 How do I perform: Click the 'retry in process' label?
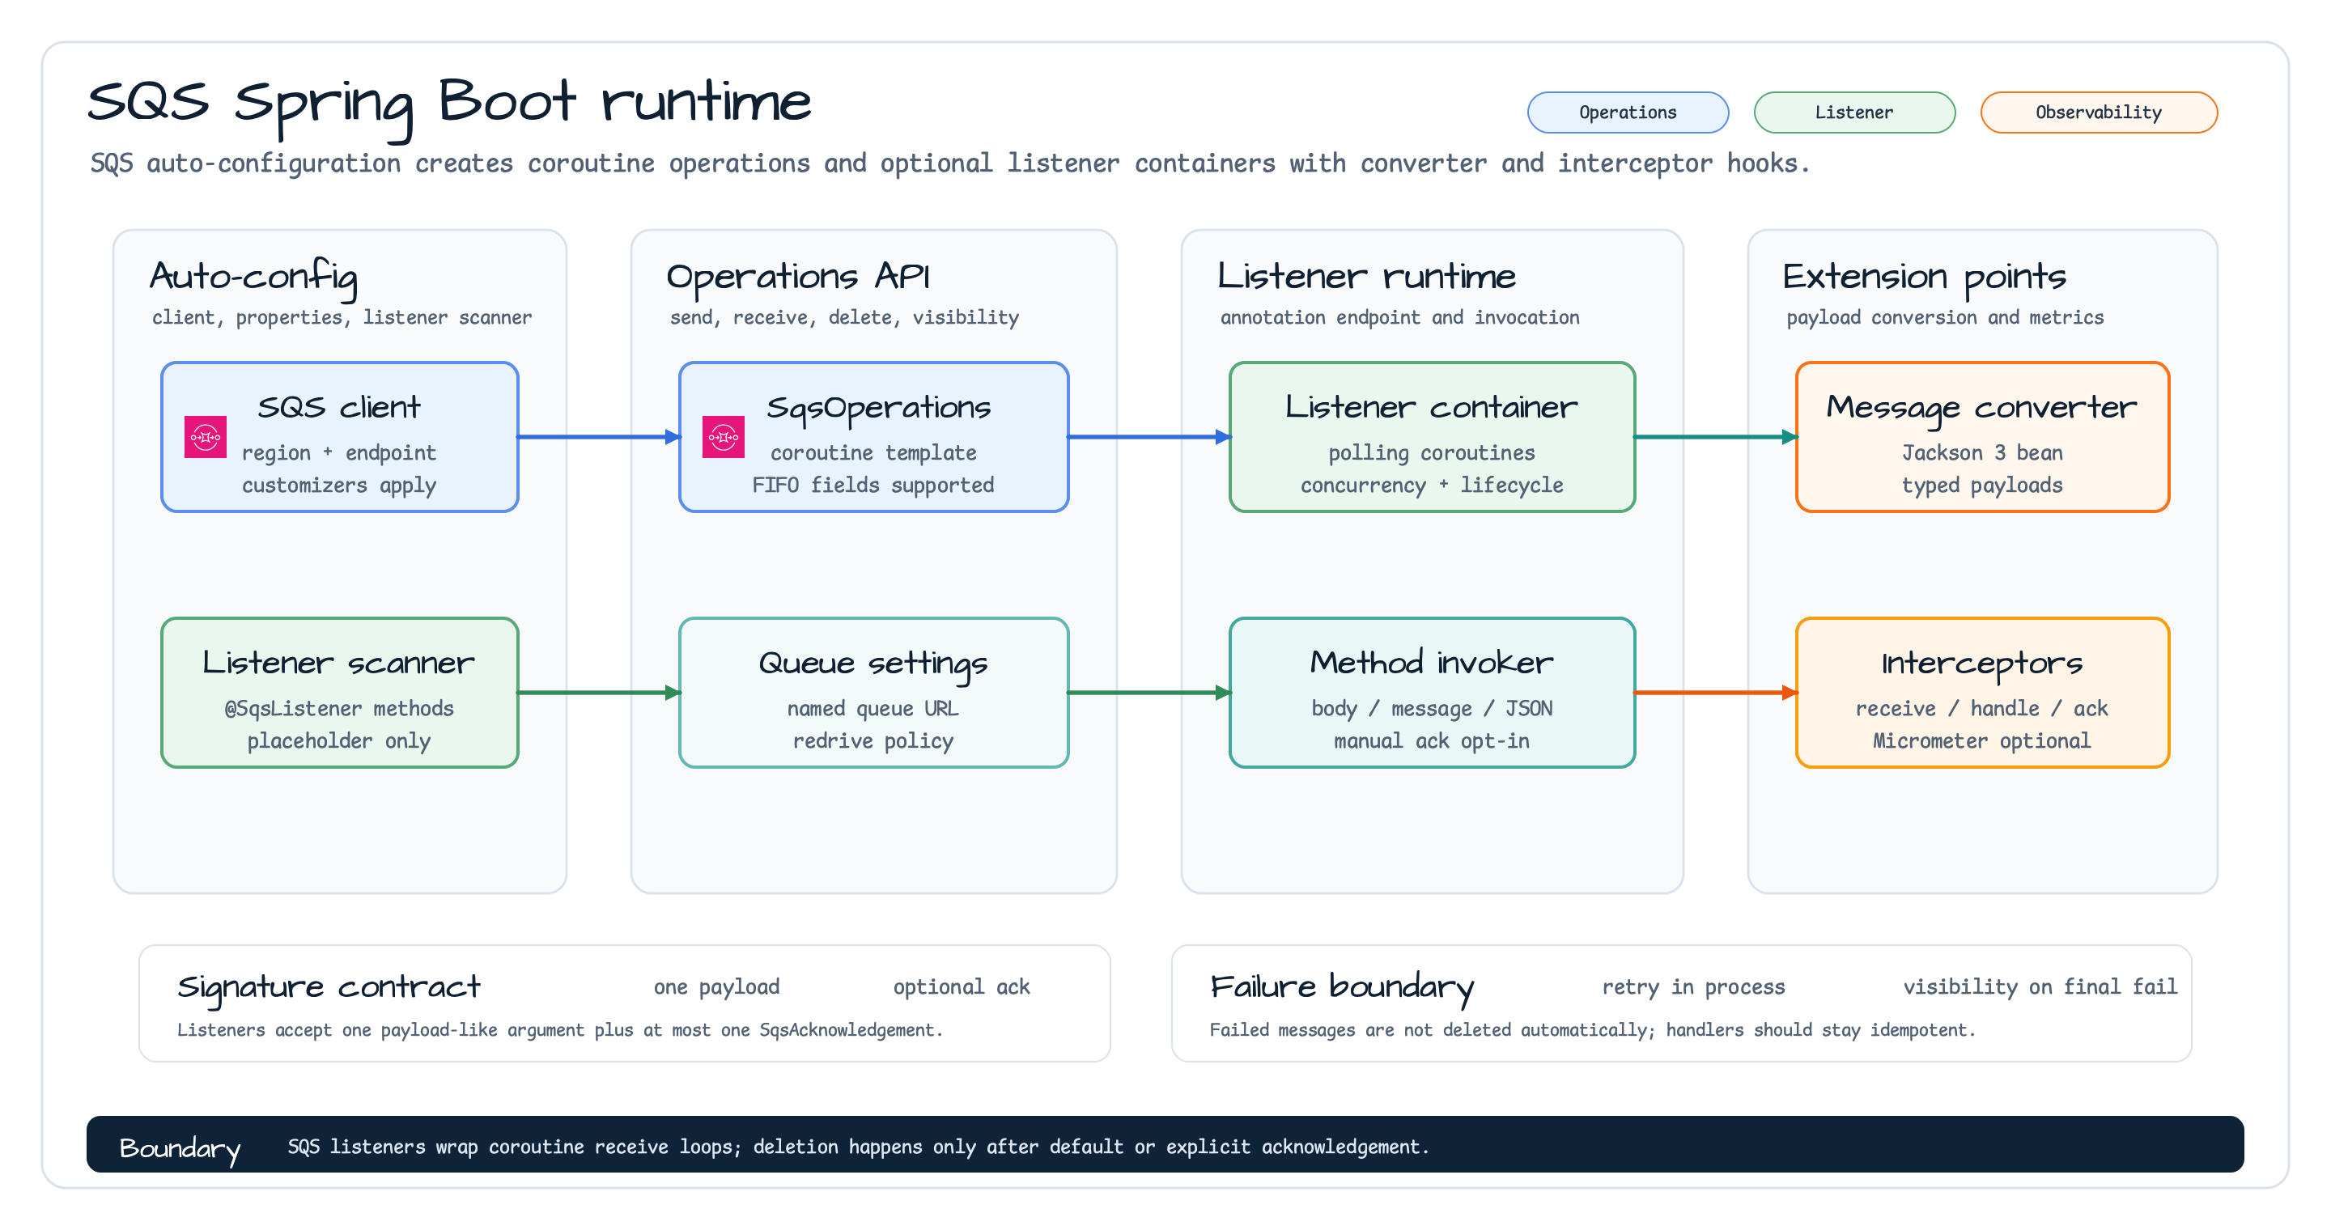click(1693, 986)
